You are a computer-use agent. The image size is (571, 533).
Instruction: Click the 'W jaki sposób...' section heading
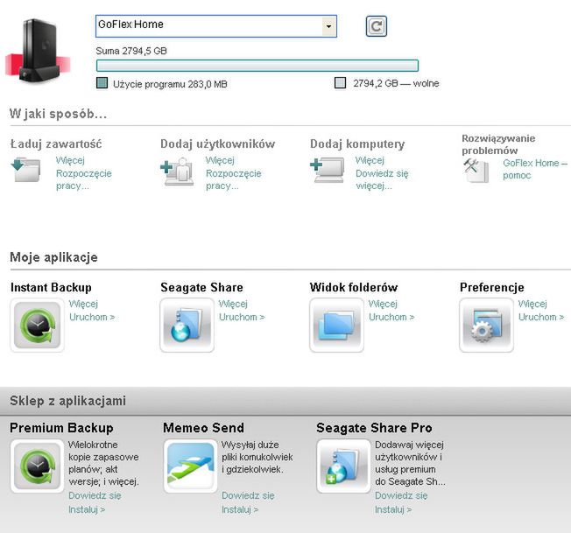(59, 114)
